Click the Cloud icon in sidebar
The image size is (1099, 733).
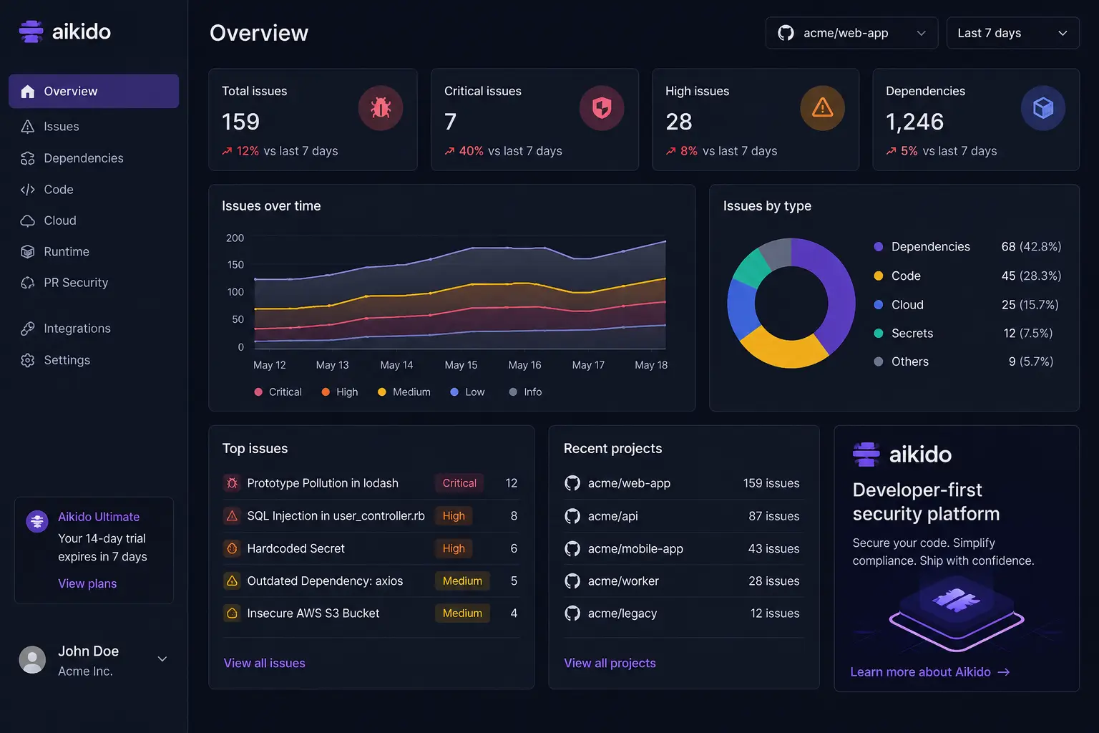click(28, 220)
